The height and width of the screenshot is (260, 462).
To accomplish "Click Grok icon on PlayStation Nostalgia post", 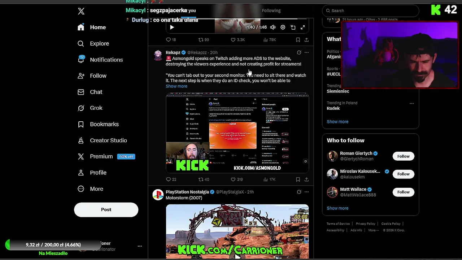I will click(299, 192).
